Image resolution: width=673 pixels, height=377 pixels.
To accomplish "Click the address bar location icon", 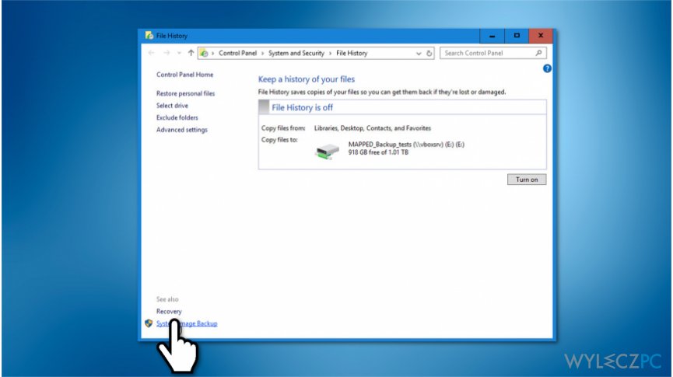I will click(205, 53).
